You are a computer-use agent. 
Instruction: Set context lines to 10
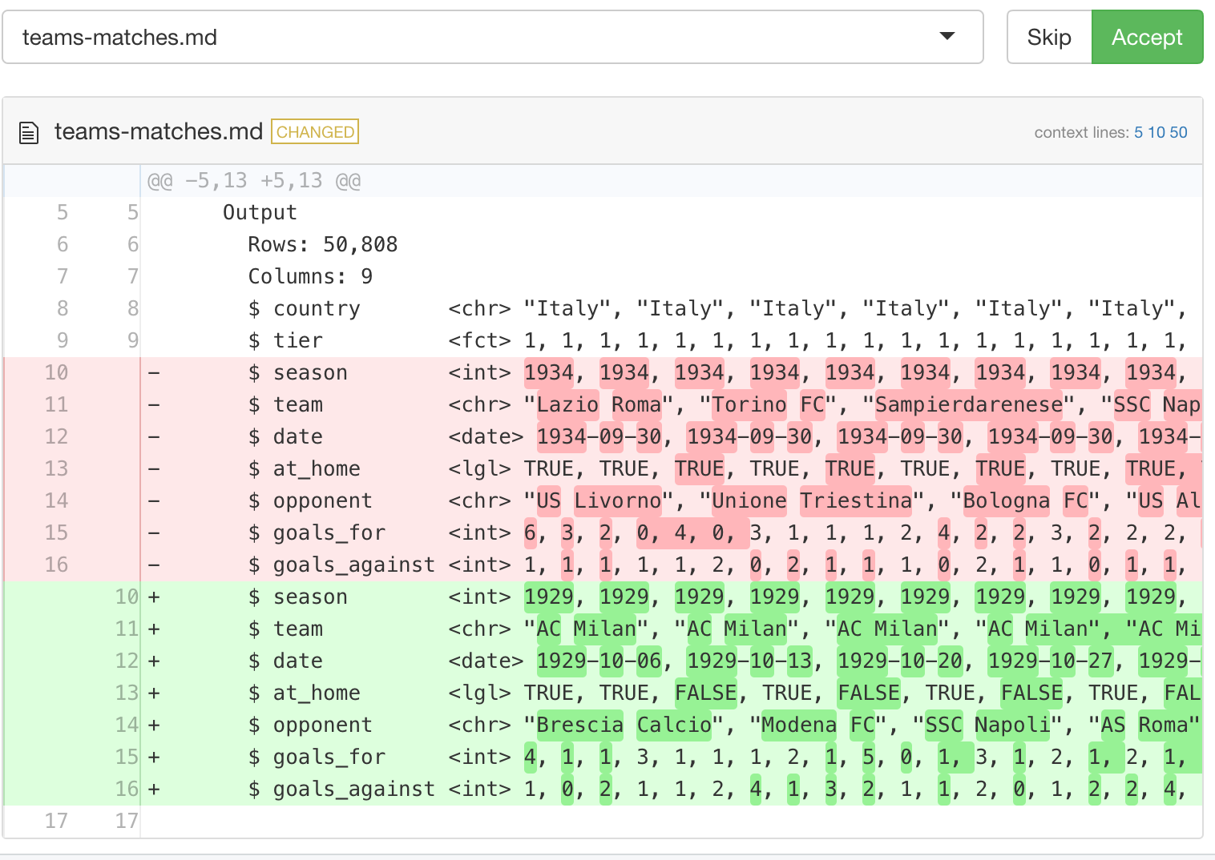click(x=1155, y=131)
